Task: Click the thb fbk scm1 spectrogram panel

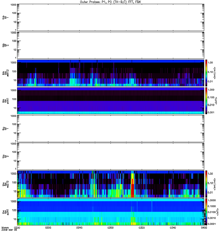Action: tap(111, 101)
